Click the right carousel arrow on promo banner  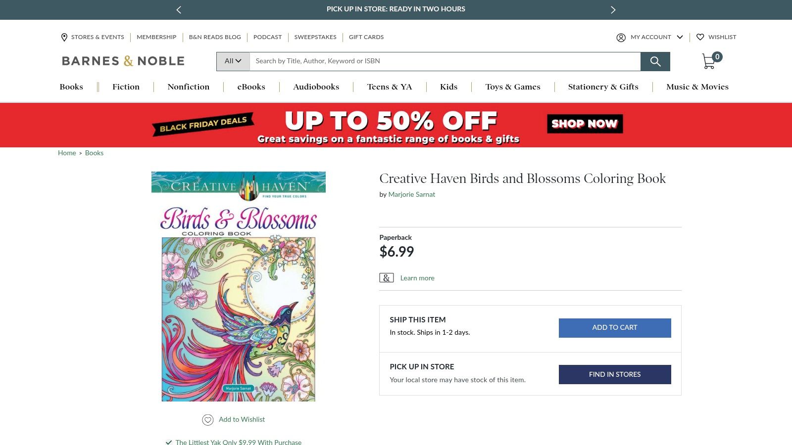coord(613,9)
